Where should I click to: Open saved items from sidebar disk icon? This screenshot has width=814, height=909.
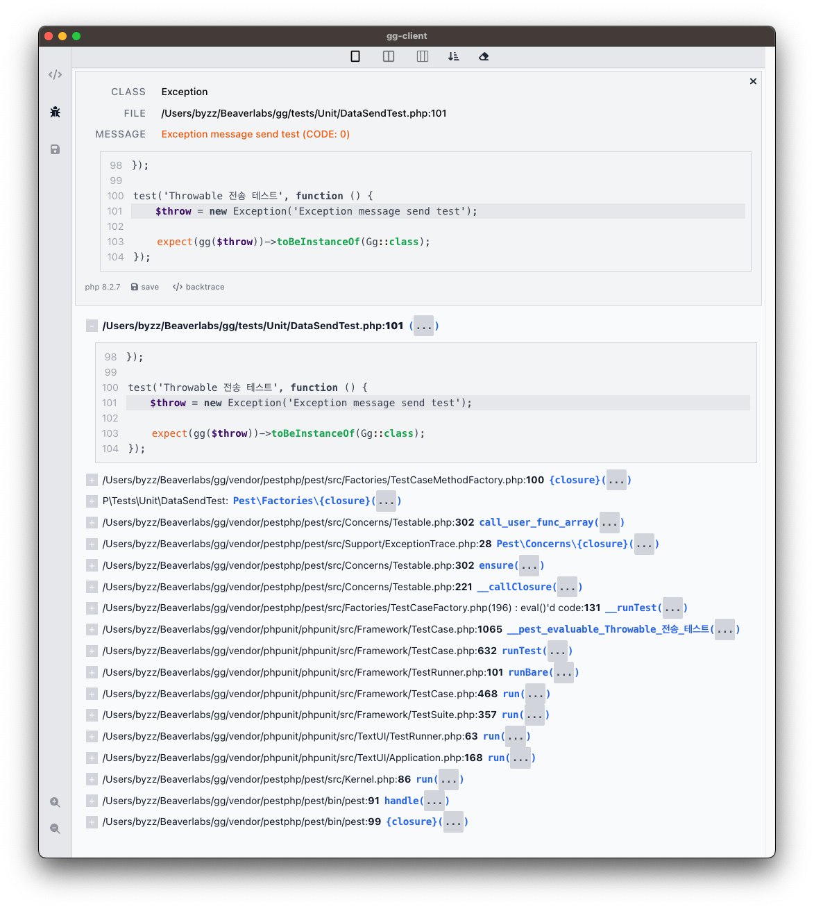[56, 149]
